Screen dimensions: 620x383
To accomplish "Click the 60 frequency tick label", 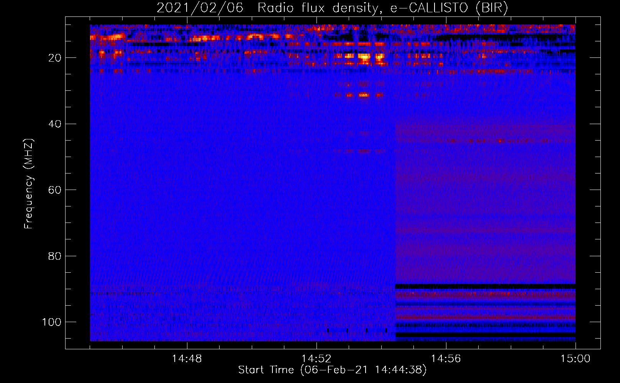I will (x=55, y=190).
